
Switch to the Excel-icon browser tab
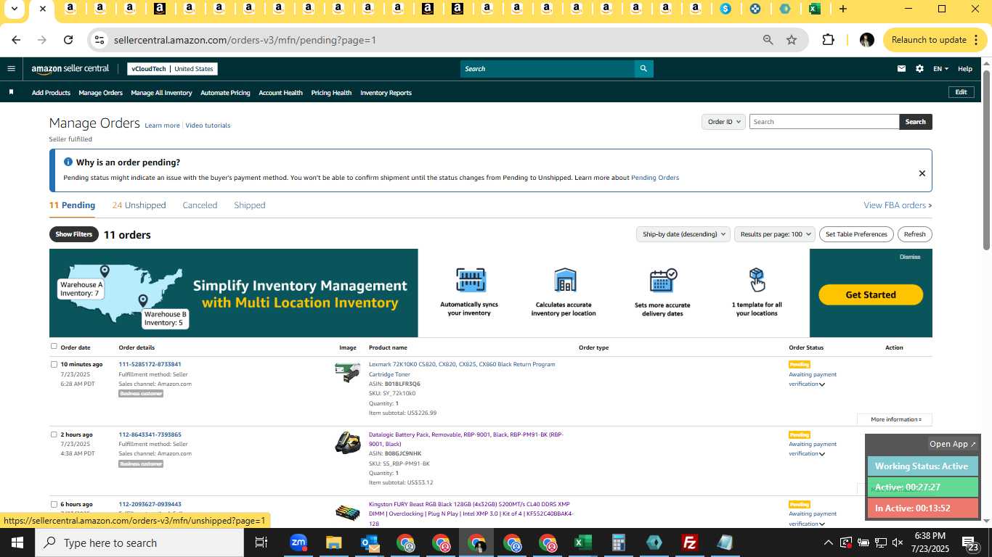[815, 9]
